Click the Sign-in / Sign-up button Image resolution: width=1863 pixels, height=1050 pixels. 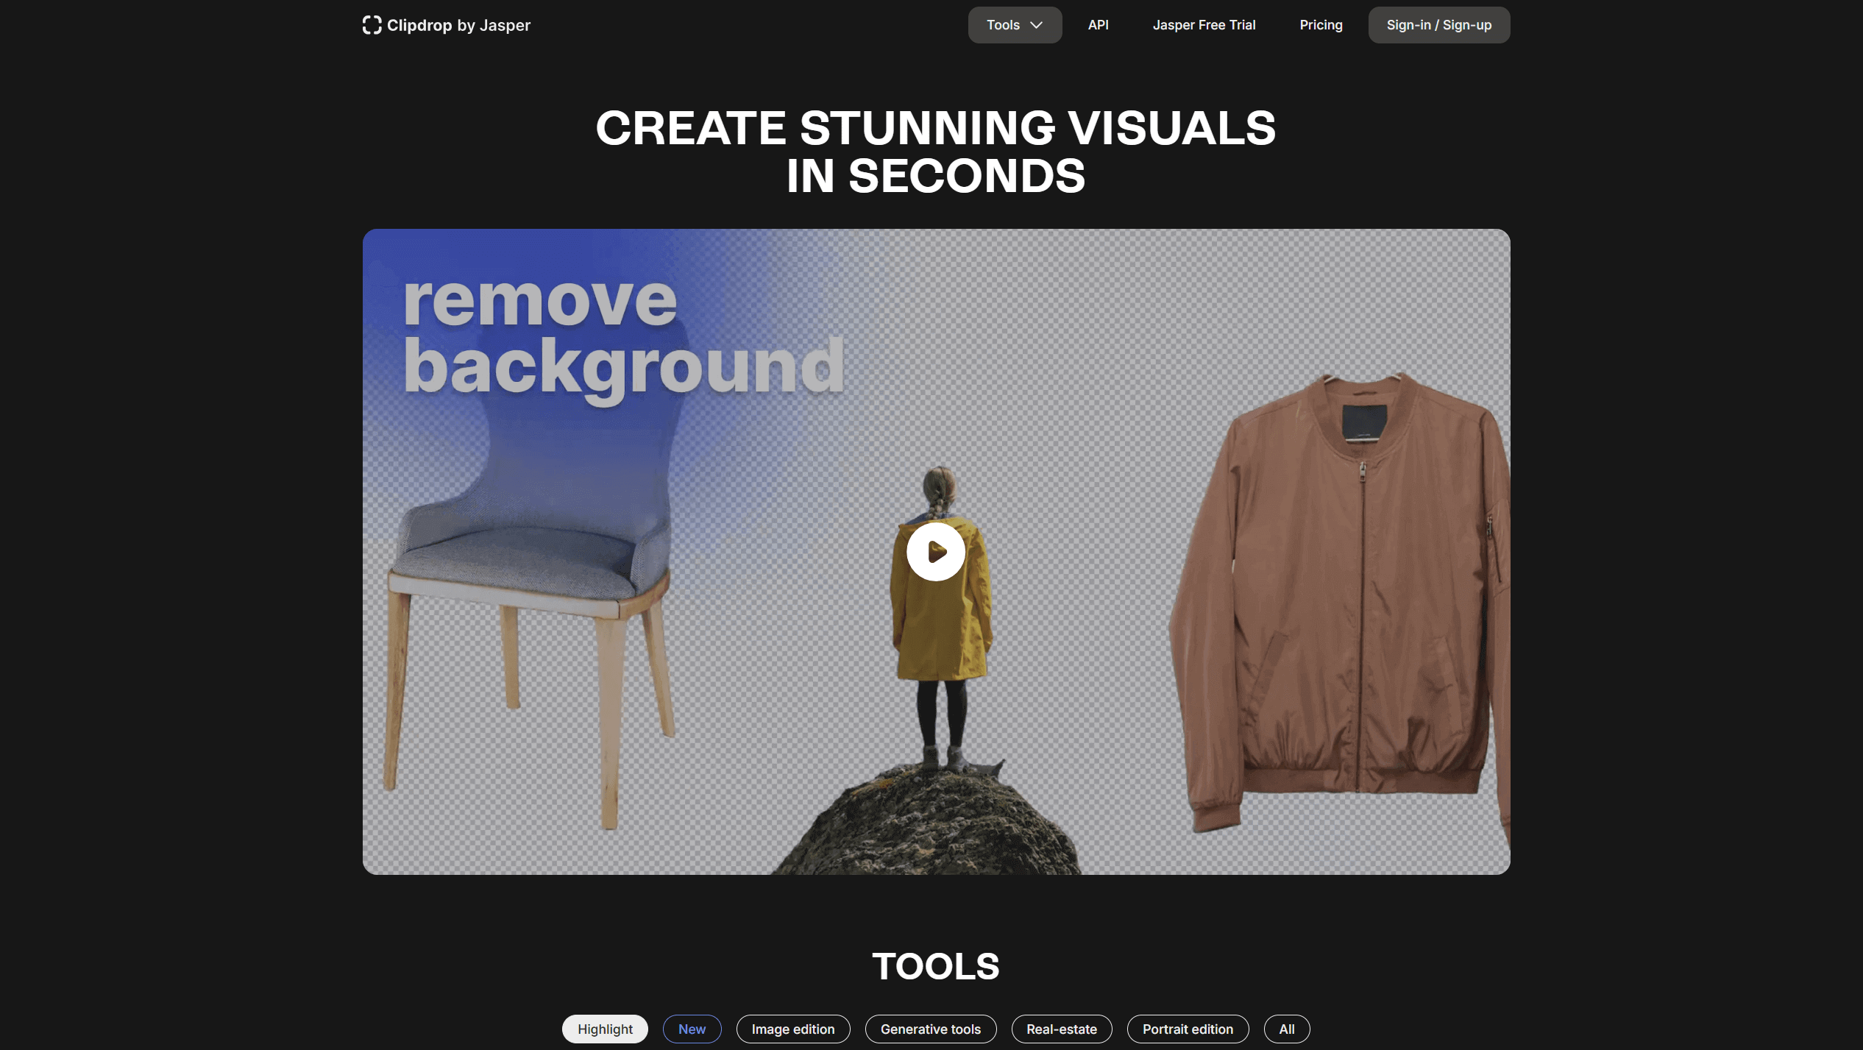pyautogui.click(x=1438, y=25)
